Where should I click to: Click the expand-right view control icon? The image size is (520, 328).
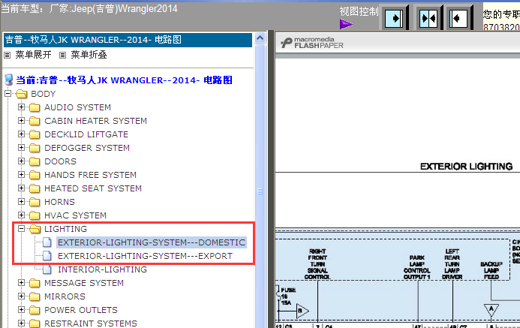coord(394,18)
